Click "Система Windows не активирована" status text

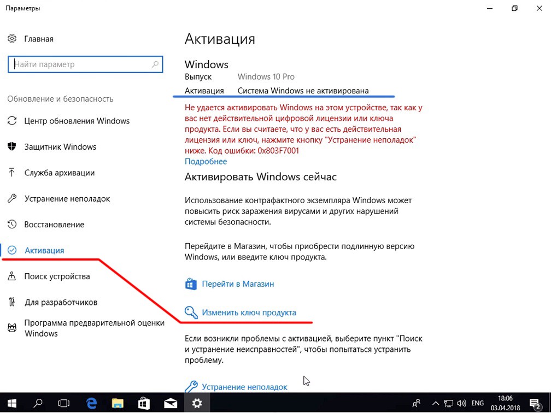click(303, 91)
